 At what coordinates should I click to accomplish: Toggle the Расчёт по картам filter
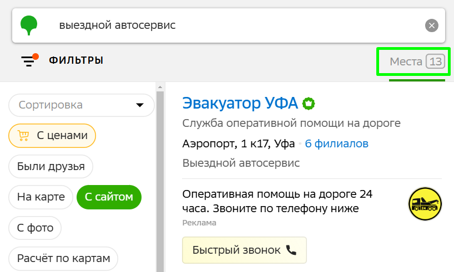(x=63, y=258)
